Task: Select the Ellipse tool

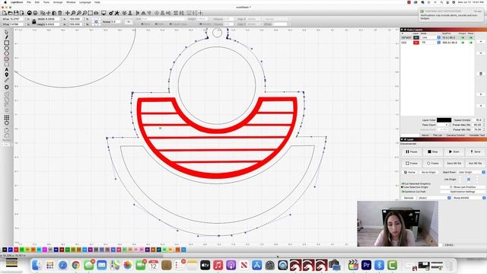Action: coord(7,48)
